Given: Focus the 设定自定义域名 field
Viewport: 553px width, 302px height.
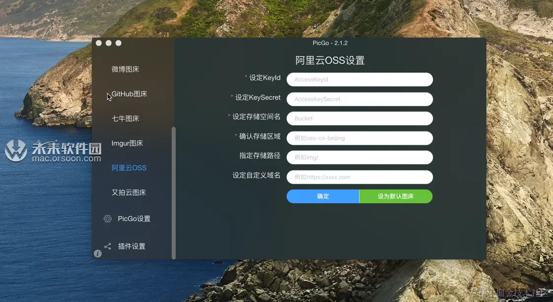Looking at the screenshot, I should [360, 177].
